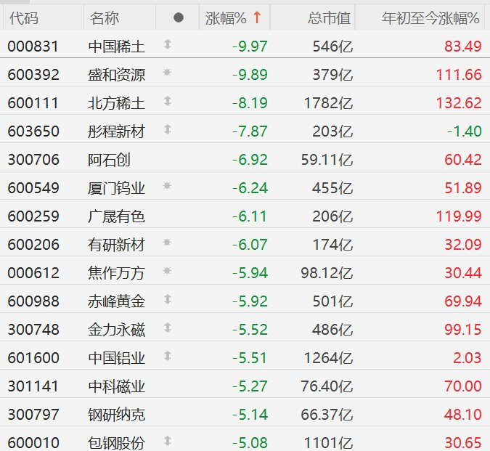Select stock name 北方稀土
Viewport: 490px width, 451px height.
[117, 103]
